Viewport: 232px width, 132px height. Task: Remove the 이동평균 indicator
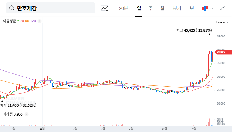[x=39, y=21]
